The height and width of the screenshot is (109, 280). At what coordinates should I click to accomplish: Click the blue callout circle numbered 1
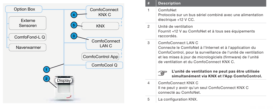tap(47, 69)
